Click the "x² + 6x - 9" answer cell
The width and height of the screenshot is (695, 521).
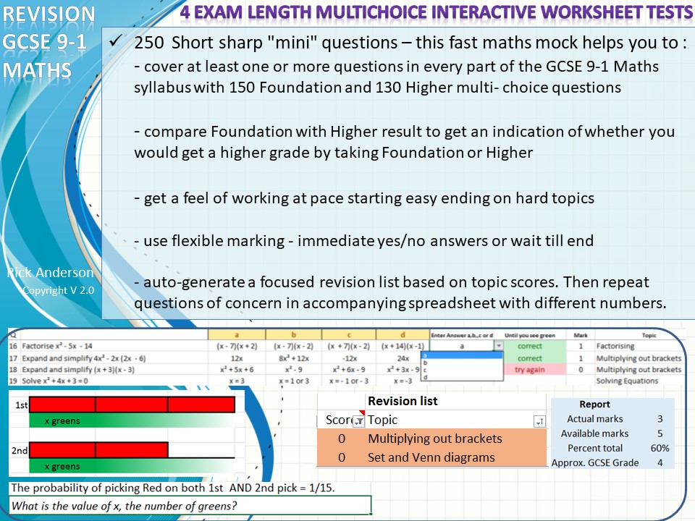[349, 370]
